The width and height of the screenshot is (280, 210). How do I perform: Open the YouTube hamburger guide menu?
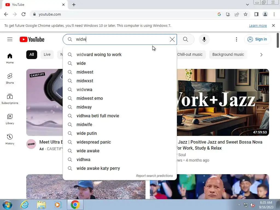(10, 39)
